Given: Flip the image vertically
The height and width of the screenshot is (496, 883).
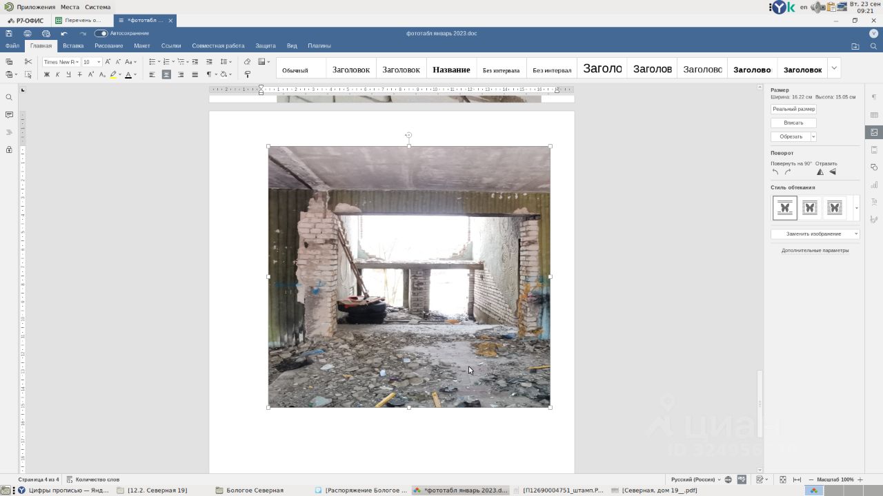Looking at the screenshot, I should (833, 172).
